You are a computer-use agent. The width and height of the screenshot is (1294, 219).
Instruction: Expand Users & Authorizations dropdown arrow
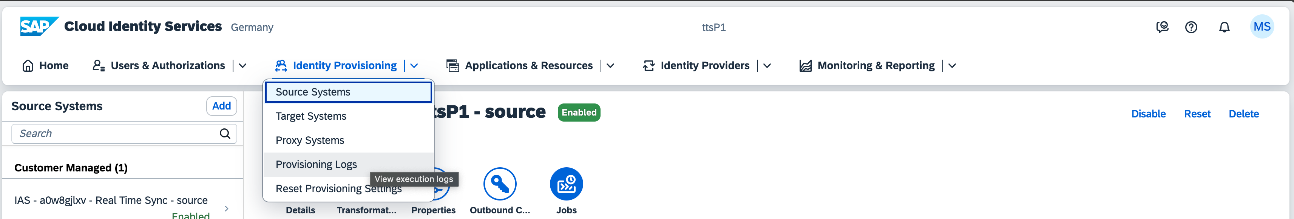tap(242, 66)
